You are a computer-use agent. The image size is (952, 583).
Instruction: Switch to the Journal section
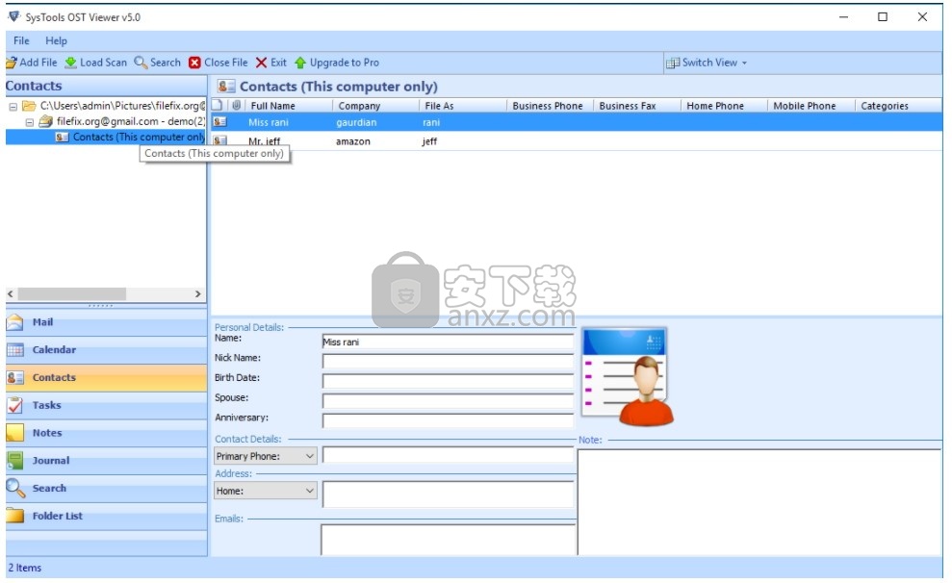click(x=106, y=461)
